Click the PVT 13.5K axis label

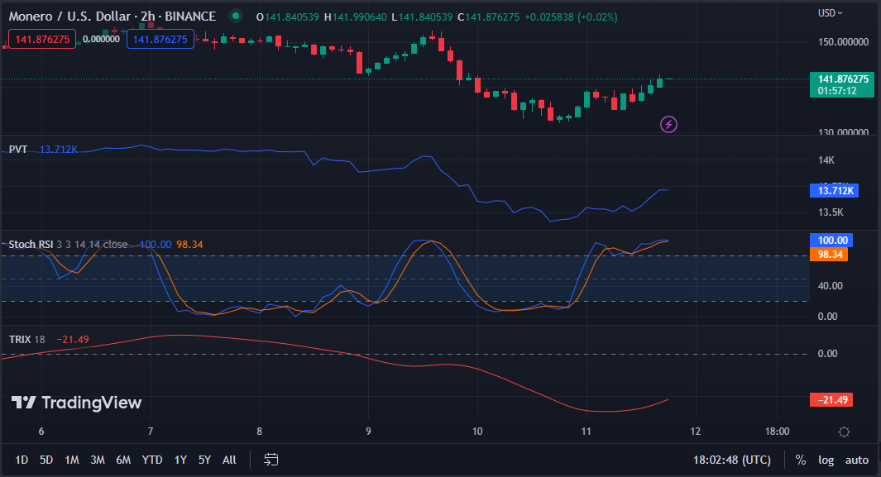[x=831, y=212]
